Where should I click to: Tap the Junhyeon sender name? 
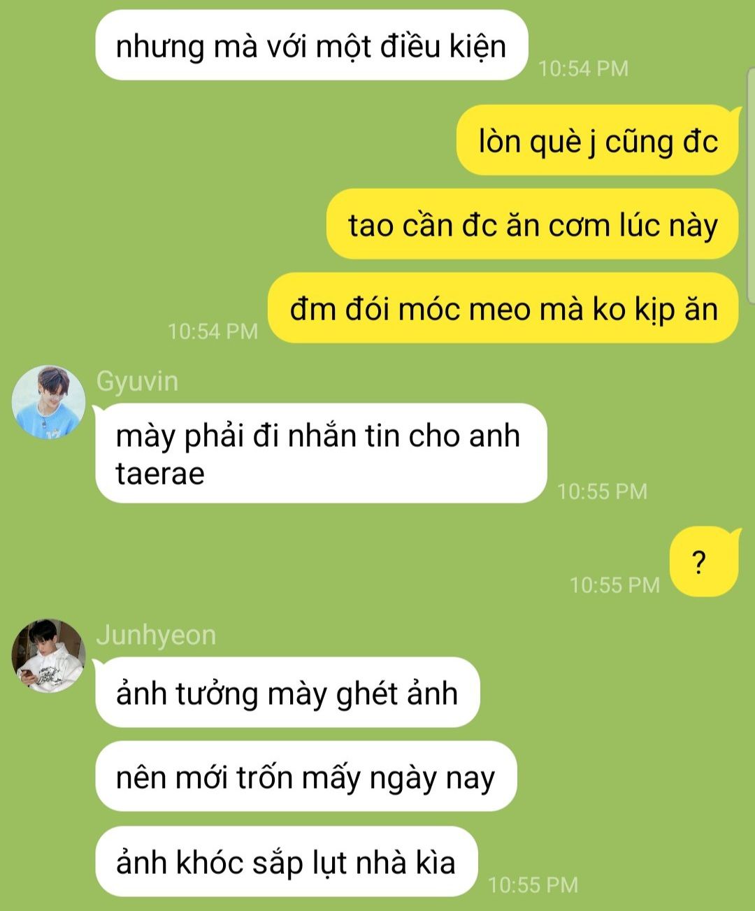tap(156, 635)
